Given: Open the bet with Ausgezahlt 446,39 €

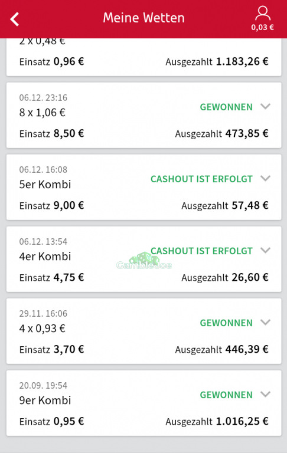Looking at the screenshot, I should coord(143,331).
